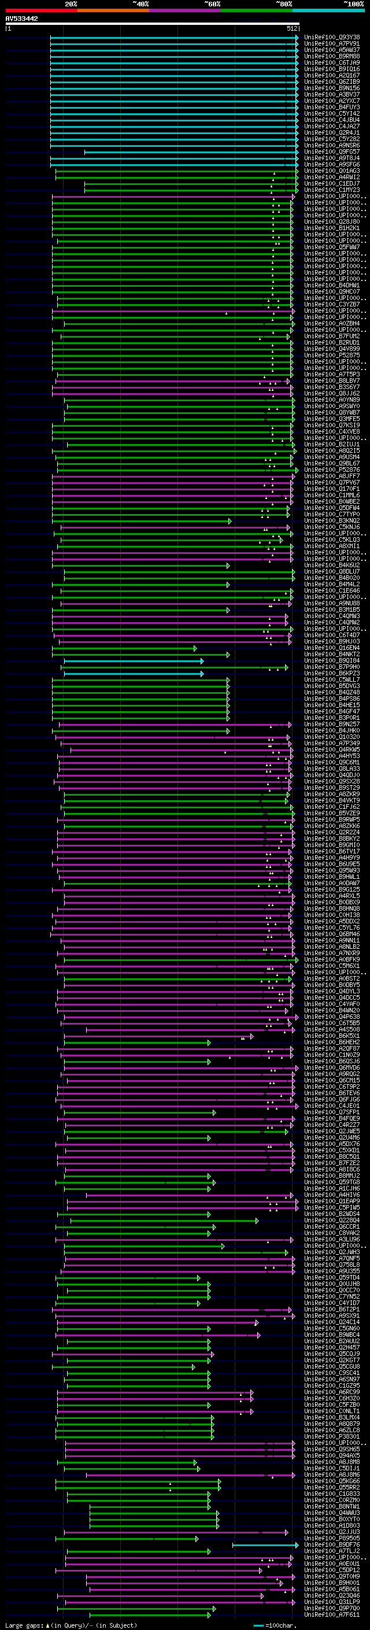Click the red 20% identity legend bar
370x1630 pixels.
41,10
